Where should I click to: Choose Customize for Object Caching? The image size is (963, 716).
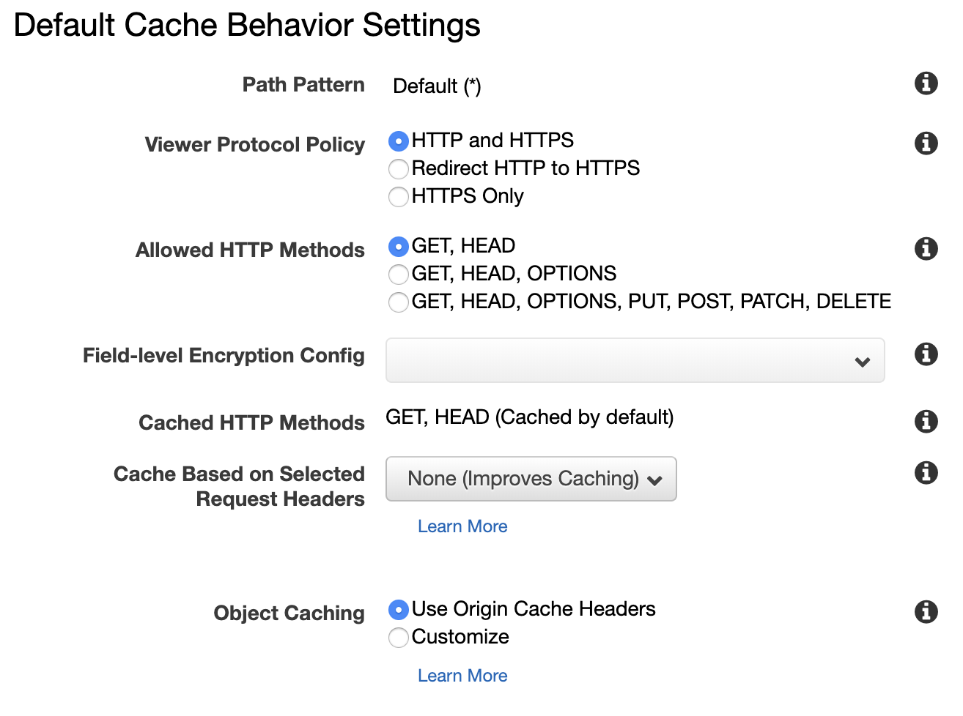click(399, 638)
